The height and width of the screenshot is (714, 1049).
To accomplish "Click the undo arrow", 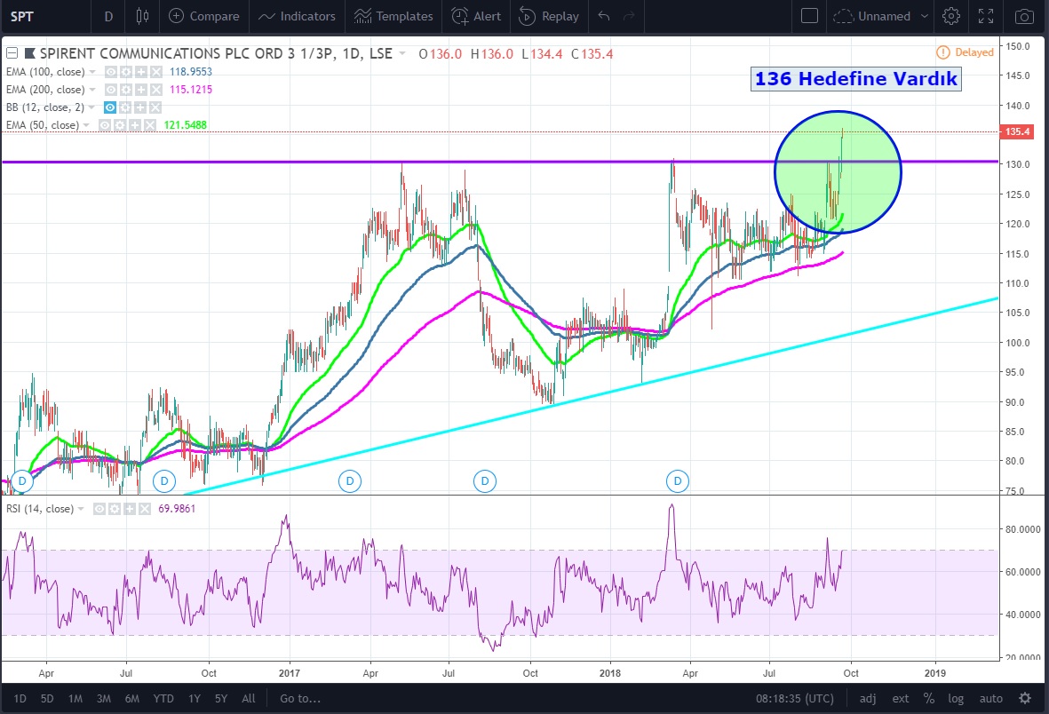I will click(604, 16).
